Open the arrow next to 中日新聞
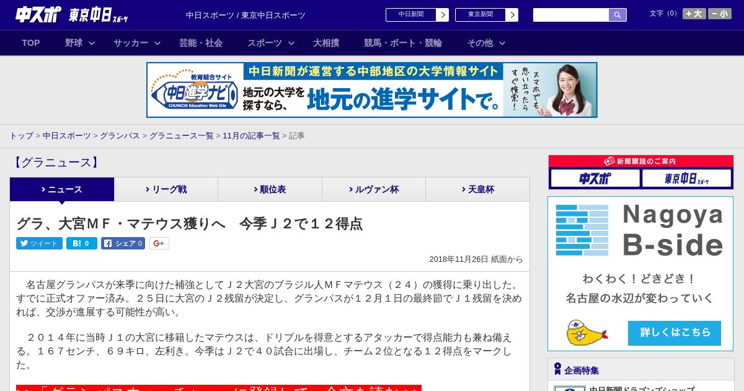744x391 pixels. [442, 15]
